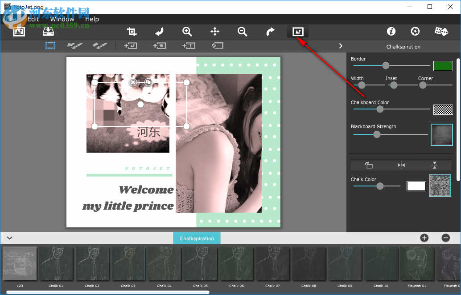Open an image with the photo icon
This screenshot has height=295, width=461.
19,32
